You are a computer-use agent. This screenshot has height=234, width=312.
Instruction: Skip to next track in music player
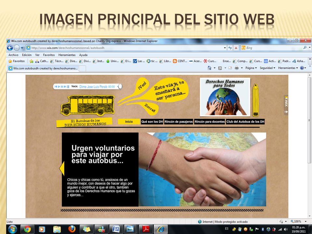tap(65, 86)
